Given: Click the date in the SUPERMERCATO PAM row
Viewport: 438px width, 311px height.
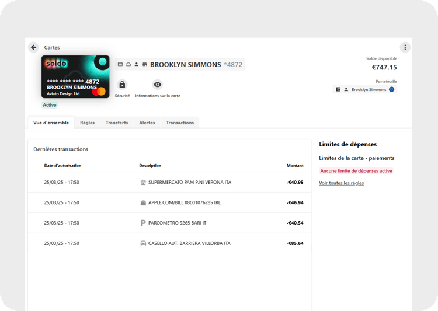Looking at the screenshot, I should 61,182.
